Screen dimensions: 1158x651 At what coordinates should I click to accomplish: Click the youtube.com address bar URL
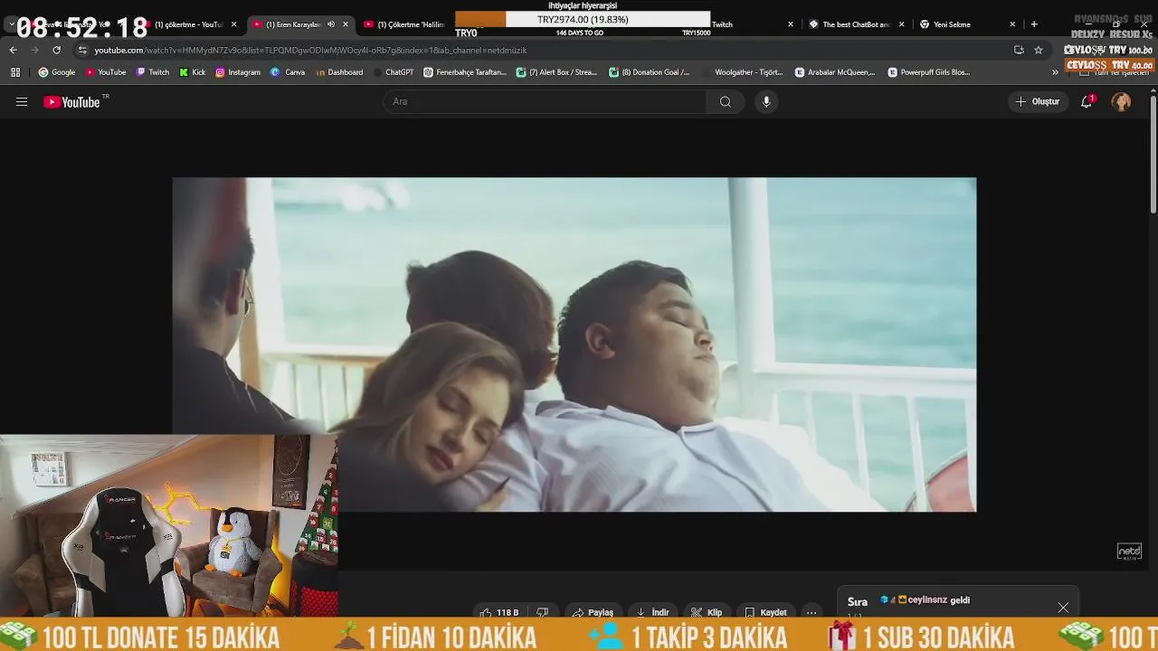click(x=310, y=50)
